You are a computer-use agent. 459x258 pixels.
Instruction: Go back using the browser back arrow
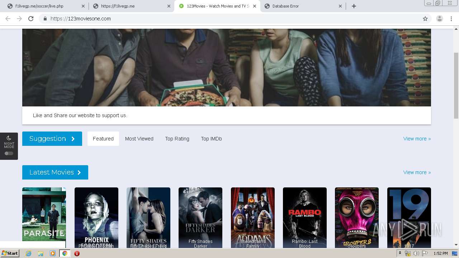[8, 19]
